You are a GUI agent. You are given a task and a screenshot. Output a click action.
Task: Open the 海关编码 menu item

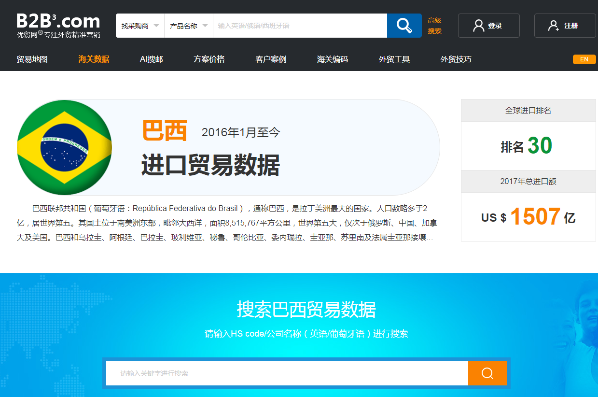(x=333, y=59)
